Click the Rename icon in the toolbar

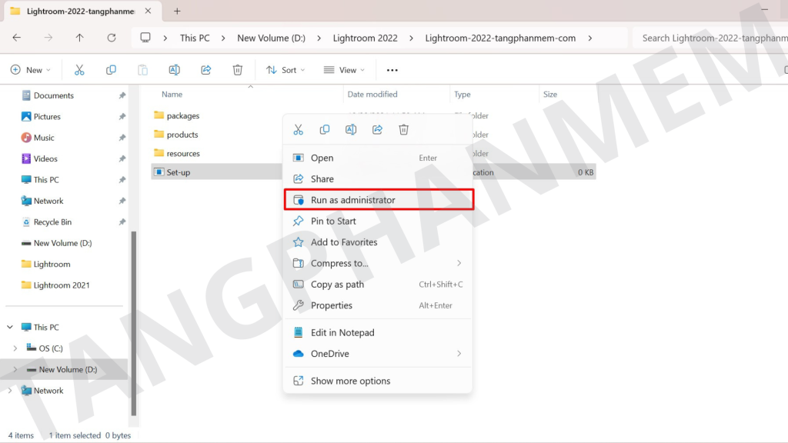(x=174, y=70)
